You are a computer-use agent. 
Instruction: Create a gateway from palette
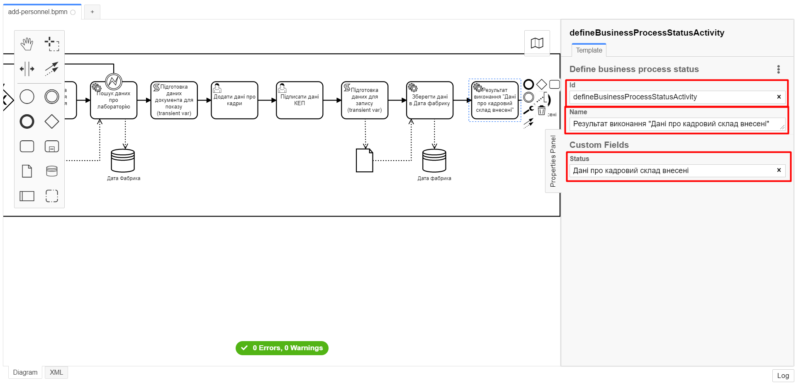tap(52, 122)
